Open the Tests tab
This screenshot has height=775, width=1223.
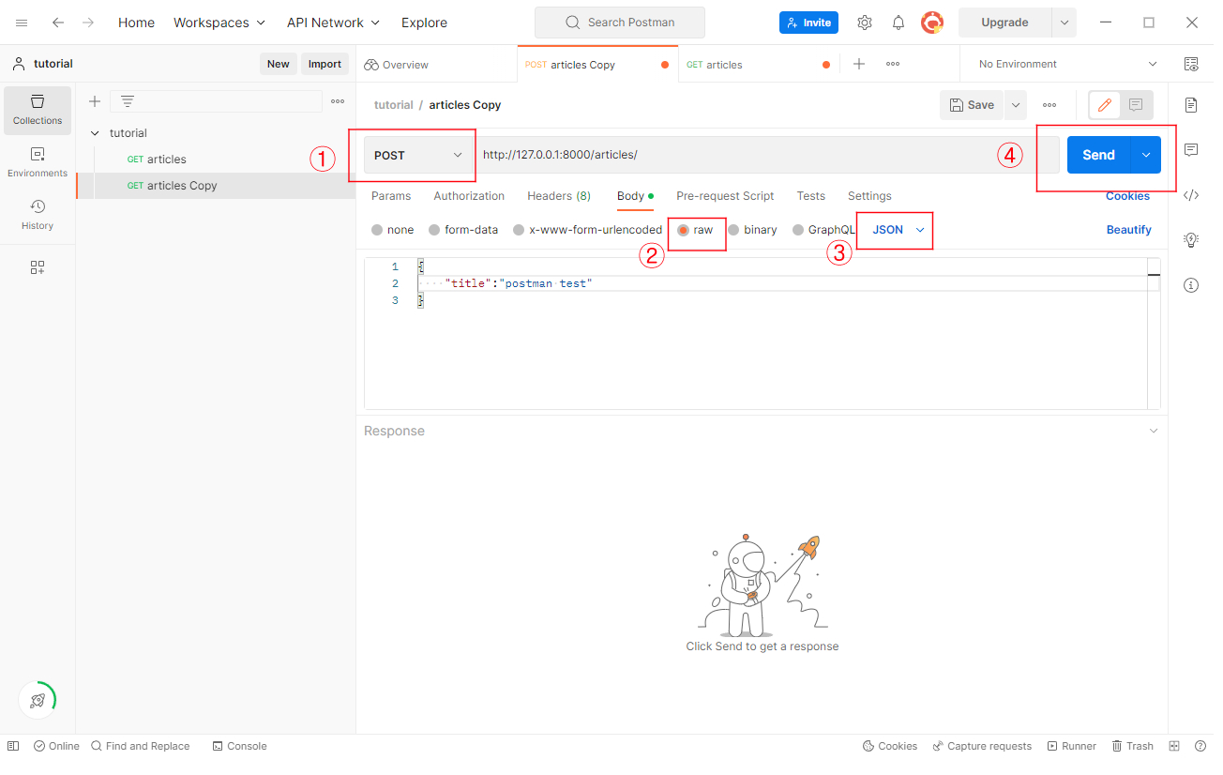811,196
